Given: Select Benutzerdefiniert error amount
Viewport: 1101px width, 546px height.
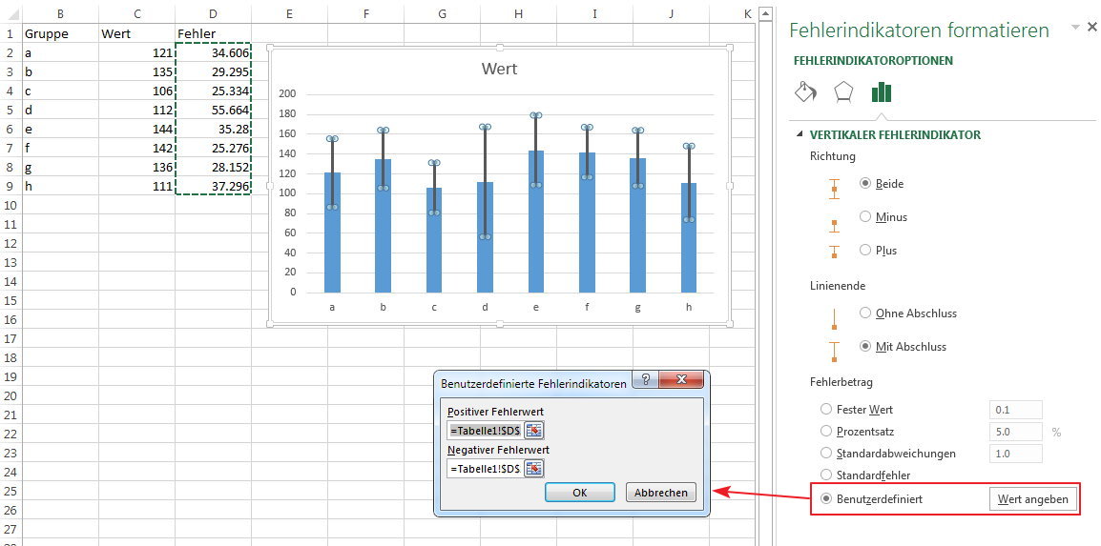Looking at the screenshot, I should click(x=826, y=499).
